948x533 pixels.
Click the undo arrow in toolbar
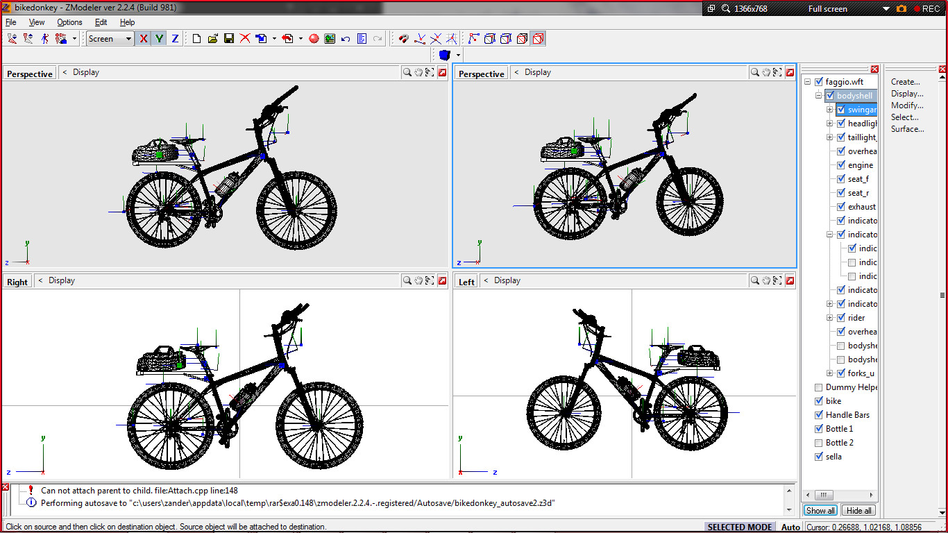346,39
